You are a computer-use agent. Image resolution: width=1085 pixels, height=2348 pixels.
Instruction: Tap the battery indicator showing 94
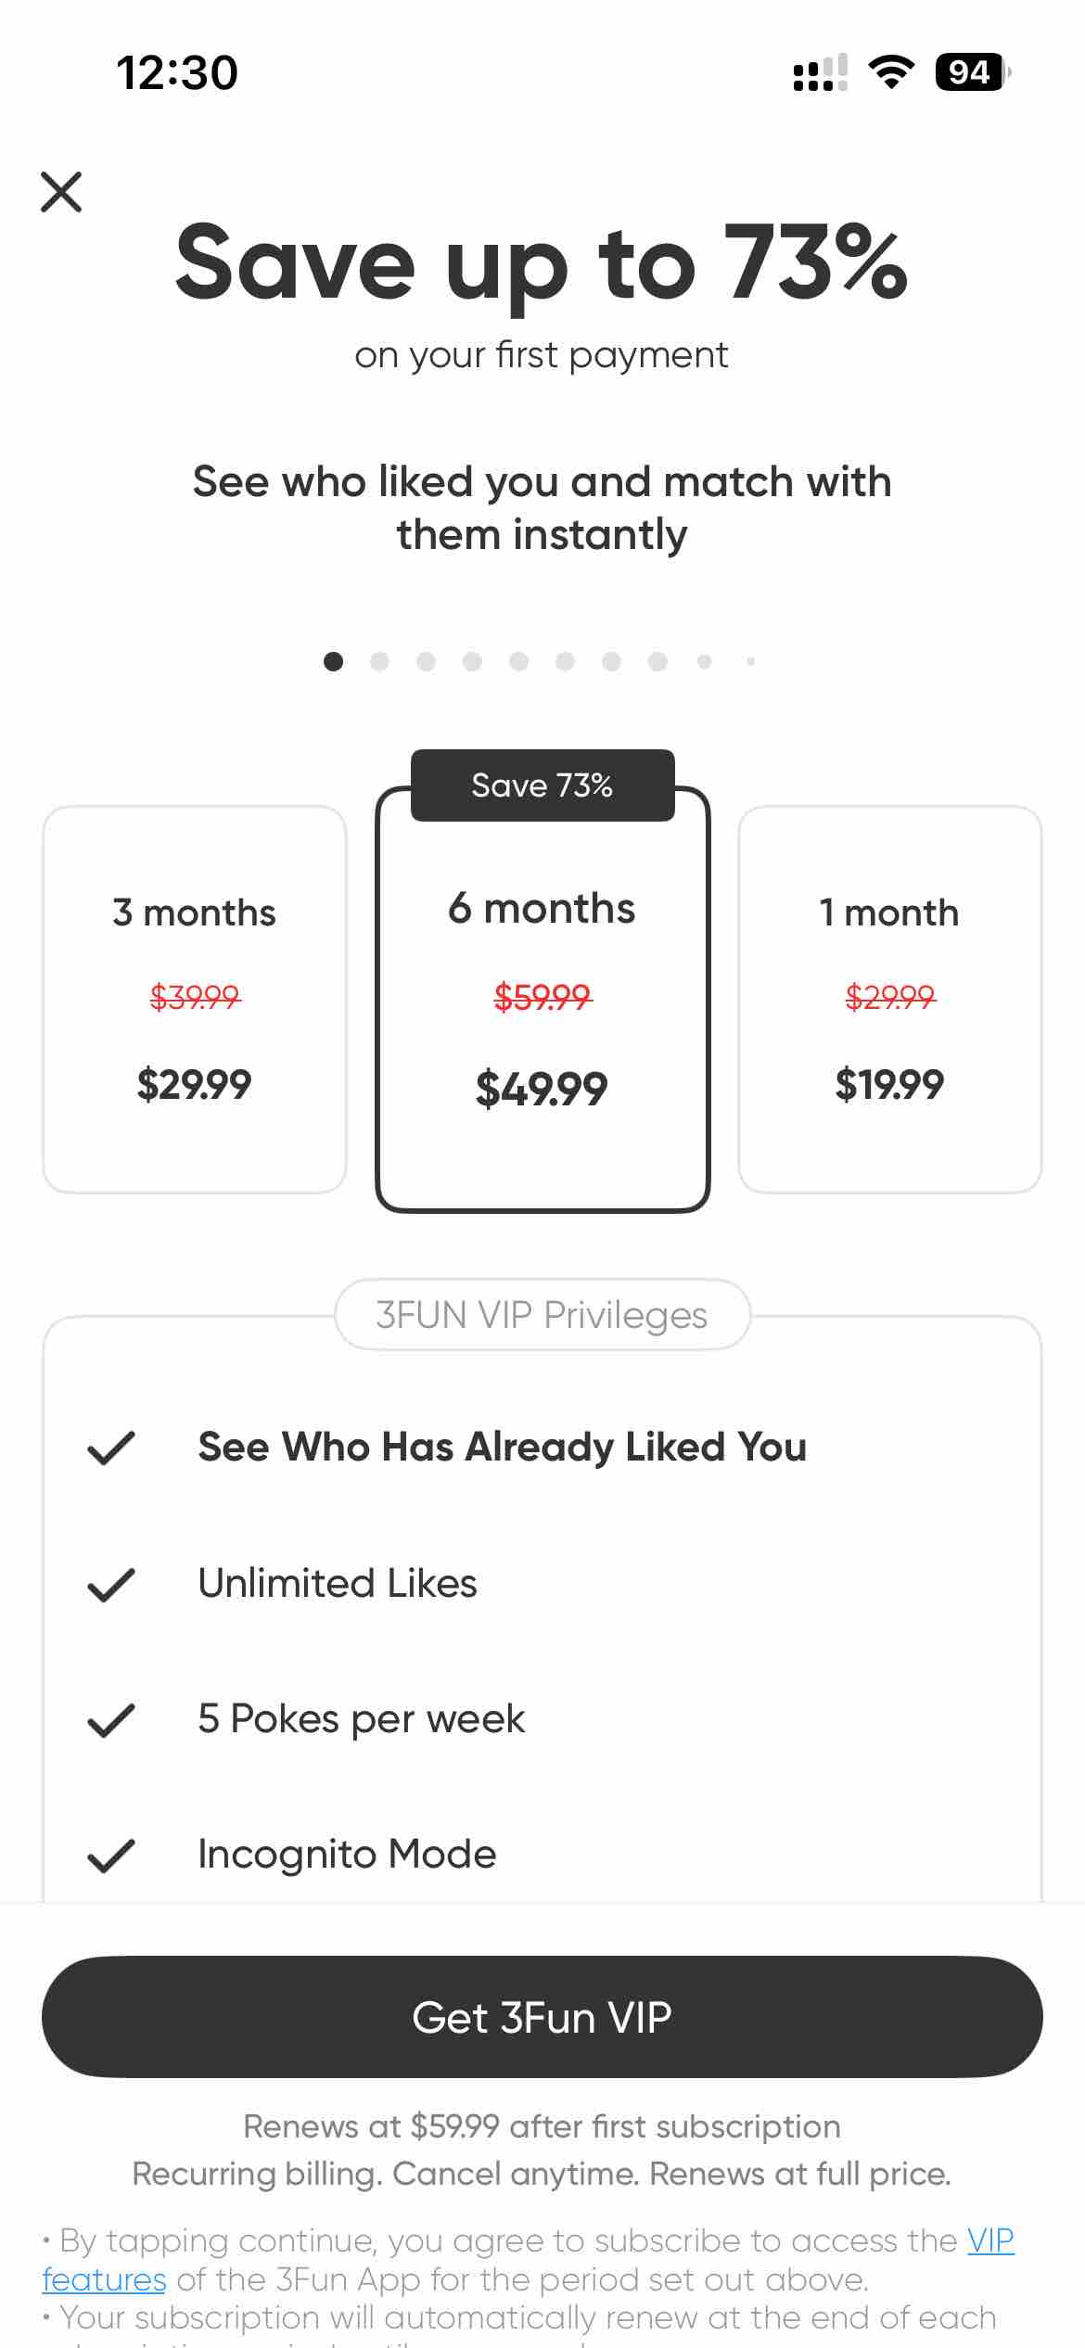click(971, 72)
